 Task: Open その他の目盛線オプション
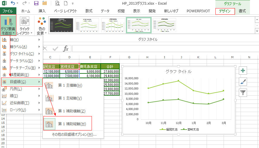(x=74, y=135)
